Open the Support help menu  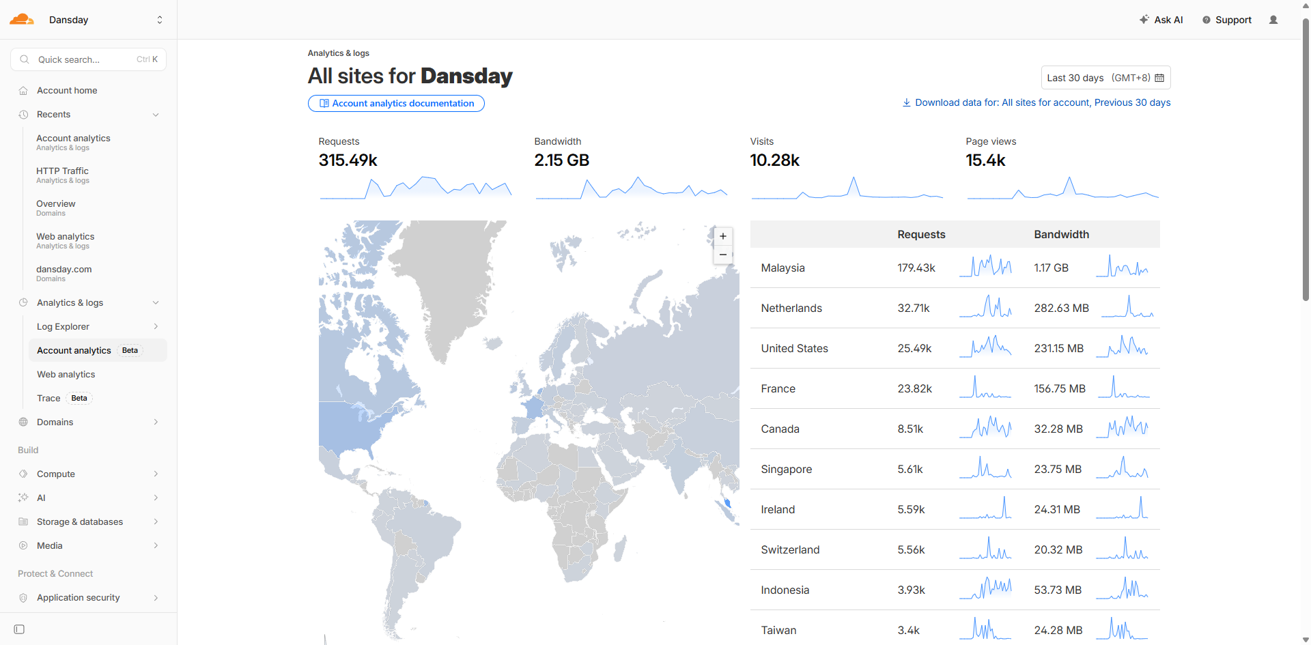[1227, 20]
